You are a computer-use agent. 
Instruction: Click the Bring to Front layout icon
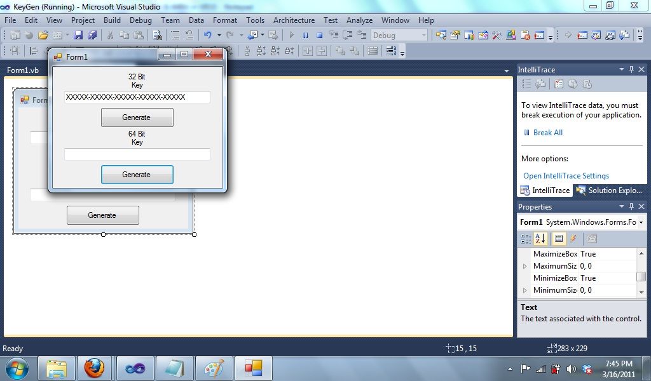pos(340,51)
